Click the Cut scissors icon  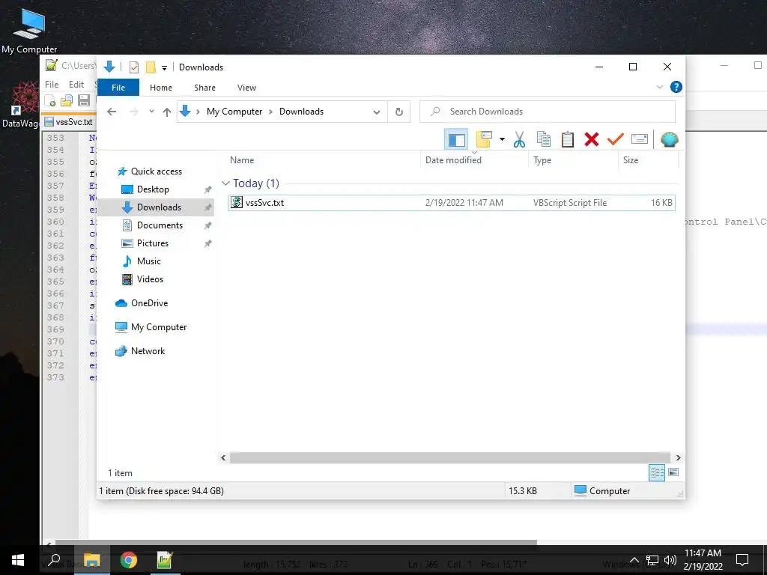(520, 140)
